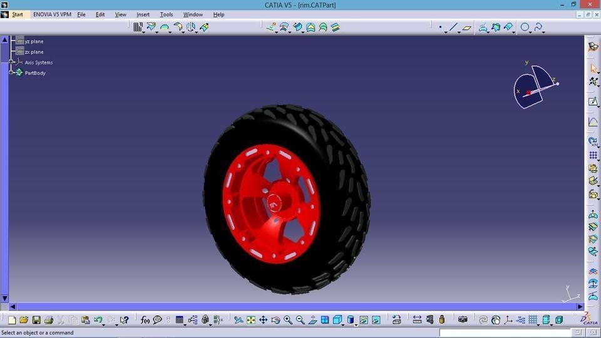Open the File menu
The height and width of the screenshot is (338, 601).
coord(81,14)
